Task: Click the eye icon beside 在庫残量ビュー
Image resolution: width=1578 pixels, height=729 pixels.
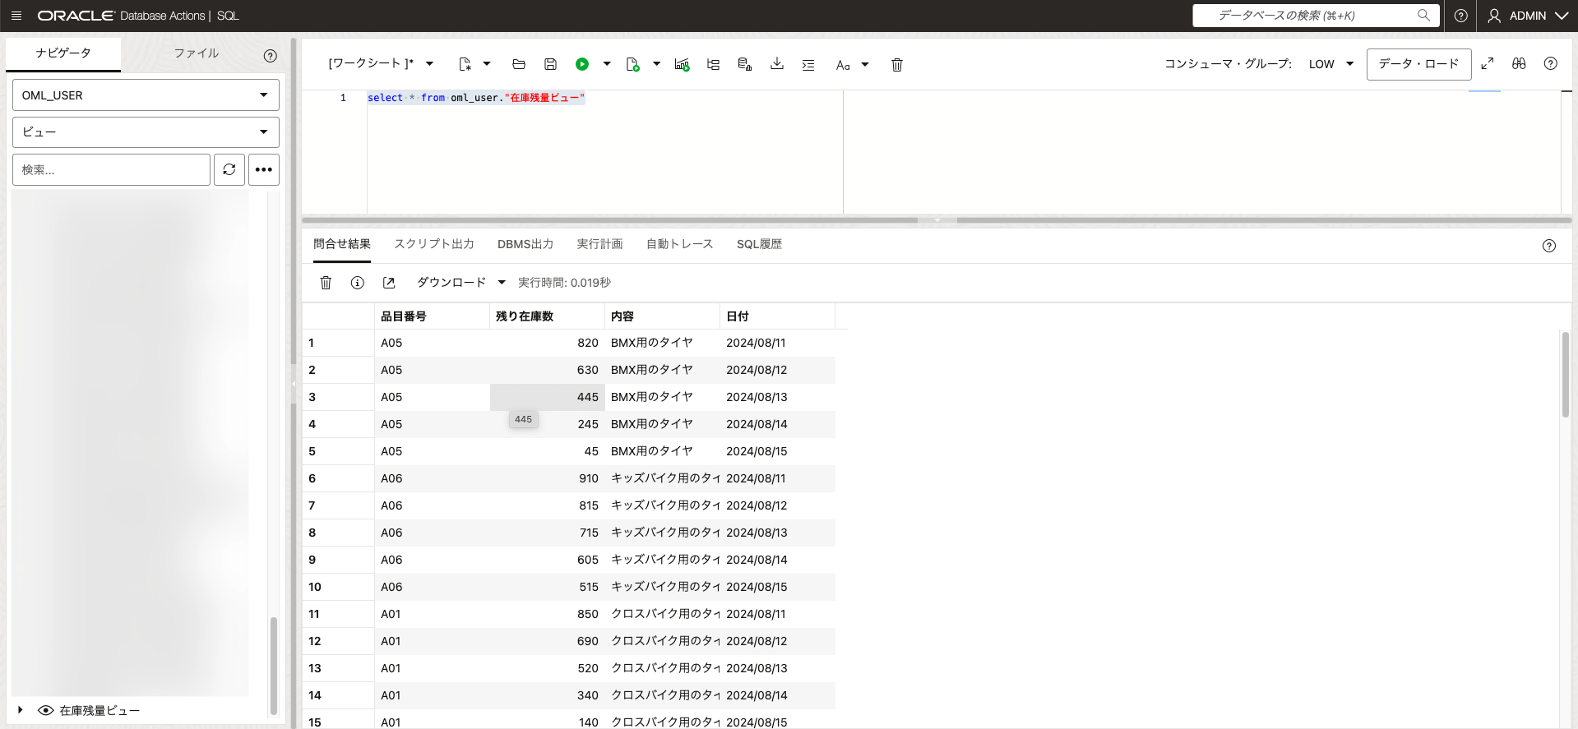Action: click(46, 710)
